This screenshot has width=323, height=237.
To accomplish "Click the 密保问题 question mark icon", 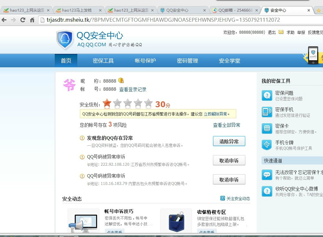I will [267, 96].
